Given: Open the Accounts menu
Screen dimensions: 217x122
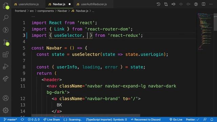Looking at the screenshot, I should click(x=6, y=98).
